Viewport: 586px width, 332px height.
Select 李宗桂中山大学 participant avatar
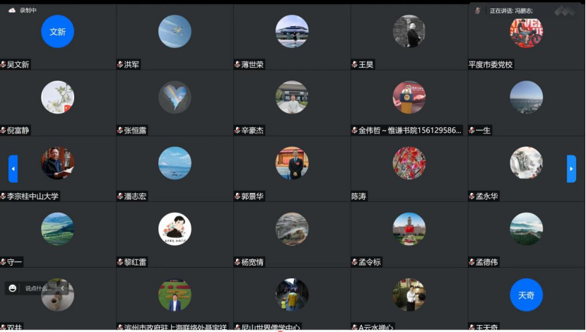57,163
